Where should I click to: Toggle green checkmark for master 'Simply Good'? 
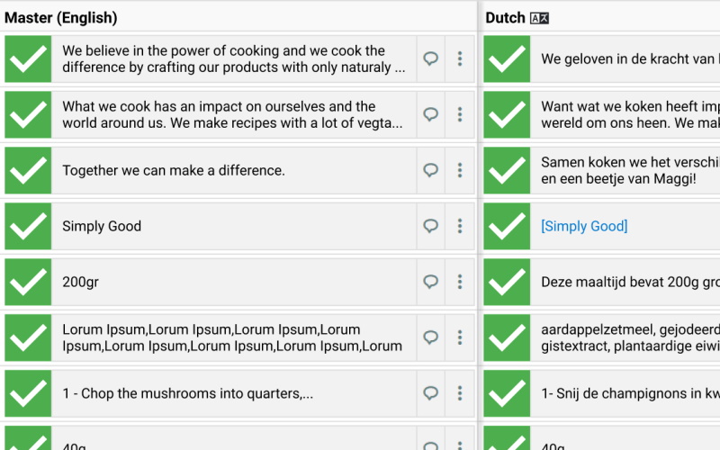coord(28,226)
